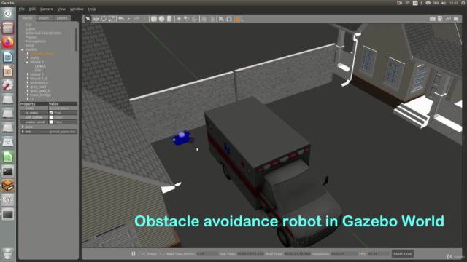Open the File menu
The height and width of the screenshot is (262, 467).
pos(22,9)
